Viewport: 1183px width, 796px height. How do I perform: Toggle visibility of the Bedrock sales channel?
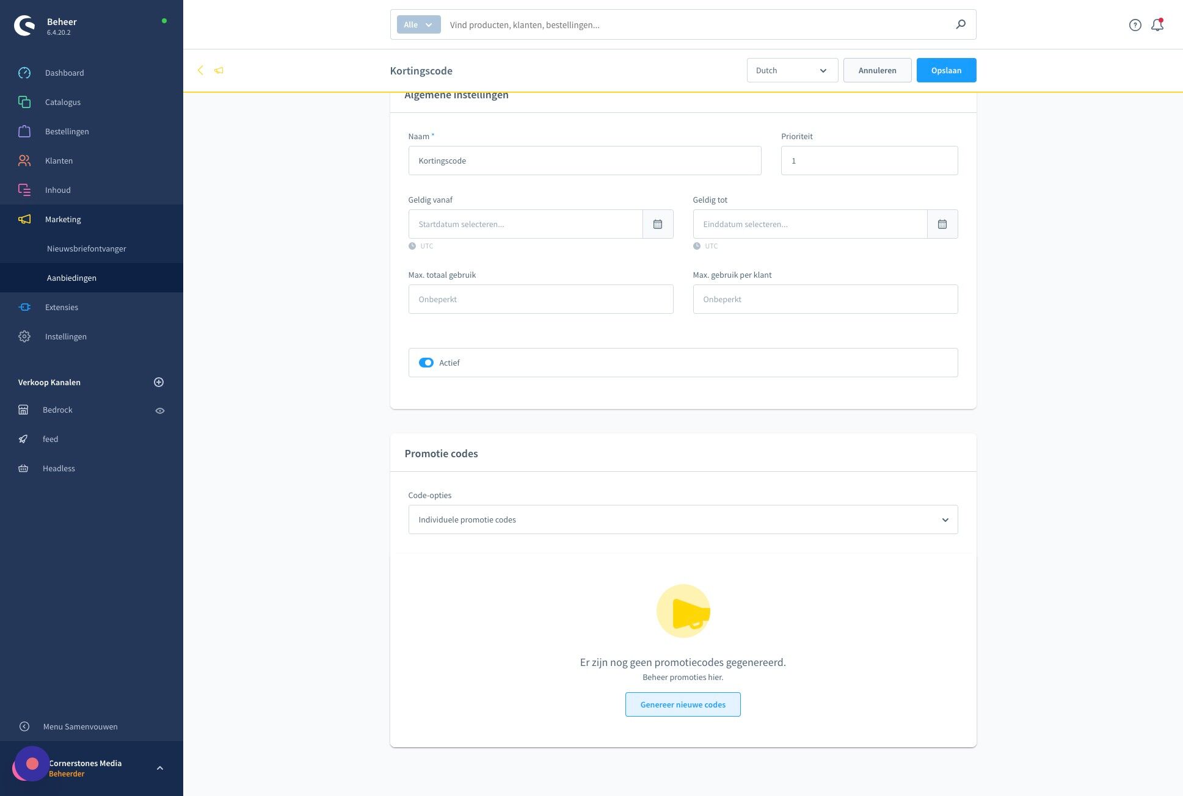click(160, 410)
